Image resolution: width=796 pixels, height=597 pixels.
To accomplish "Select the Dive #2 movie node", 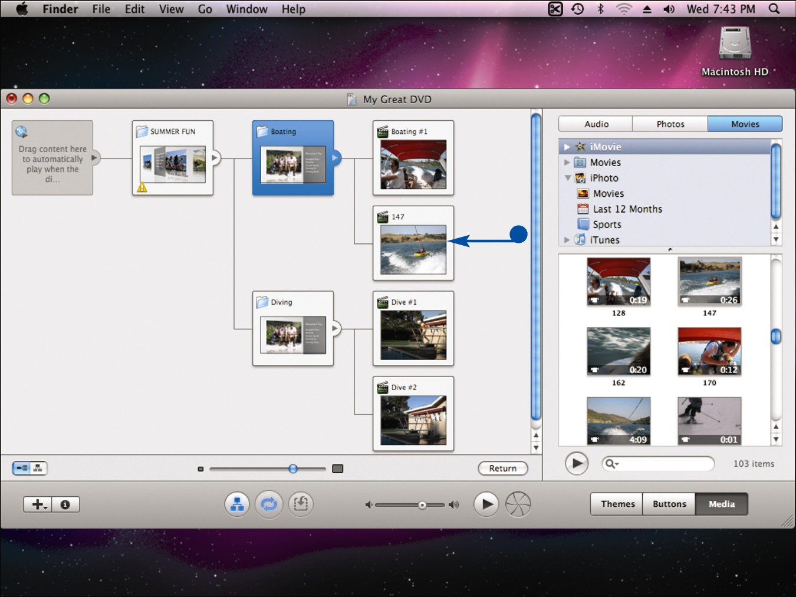I will (413, 414).
